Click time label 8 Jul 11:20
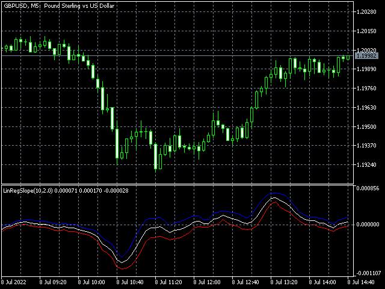 [x=168, y=282]
